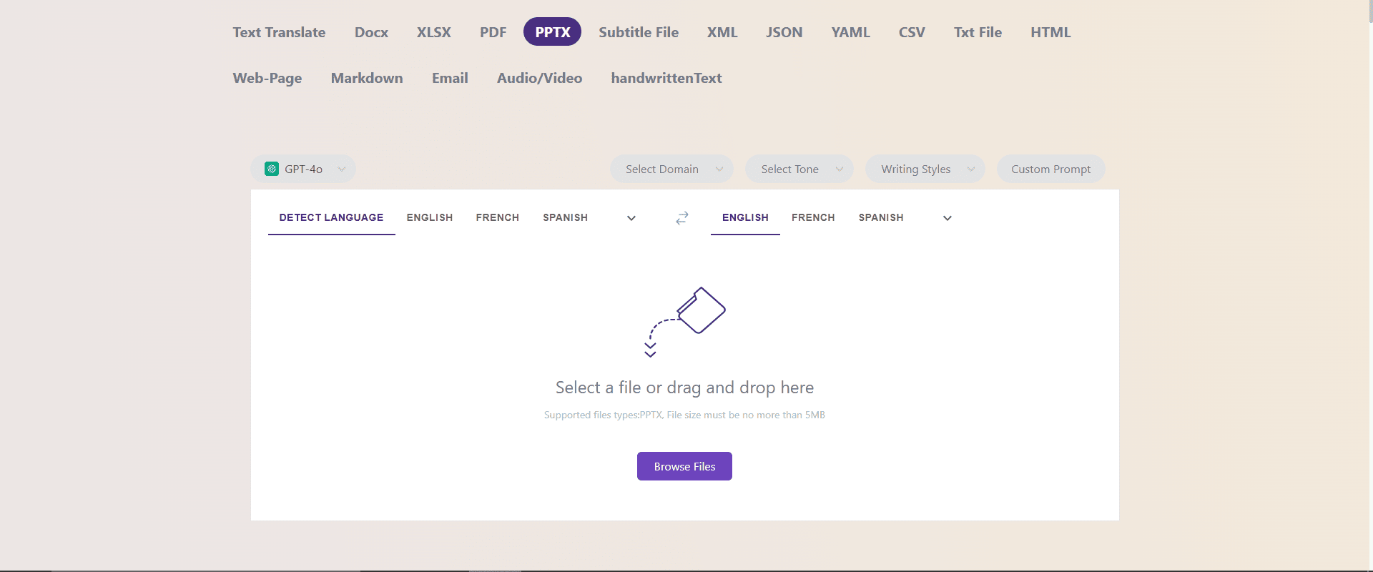Click the Browse Files button
Image resolution: width=1373 pixels, height=572 pixels.
[684, 466]
